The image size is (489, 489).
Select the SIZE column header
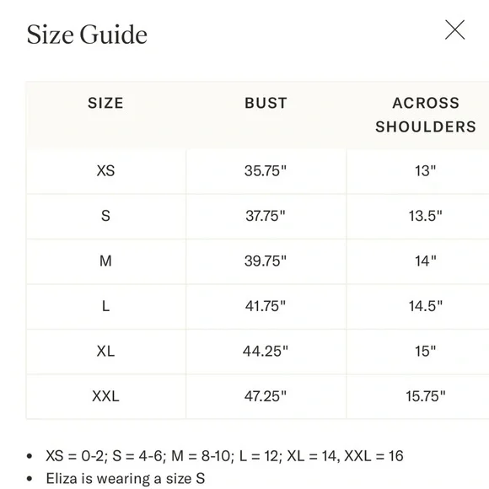tap(105, 103)
